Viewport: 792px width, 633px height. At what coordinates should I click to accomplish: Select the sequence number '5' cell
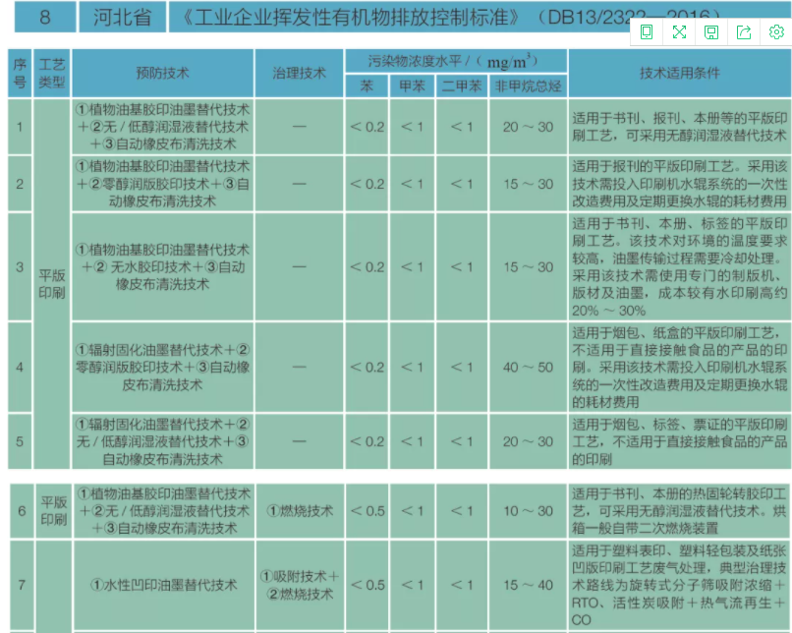(20, 441)
